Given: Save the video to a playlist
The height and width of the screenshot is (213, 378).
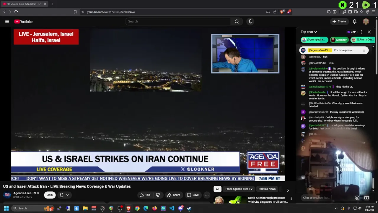Looking at the screenshot, I should (193, 195).
